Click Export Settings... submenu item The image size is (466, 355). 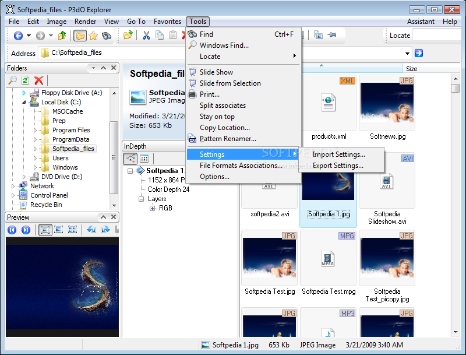[341, 166]
